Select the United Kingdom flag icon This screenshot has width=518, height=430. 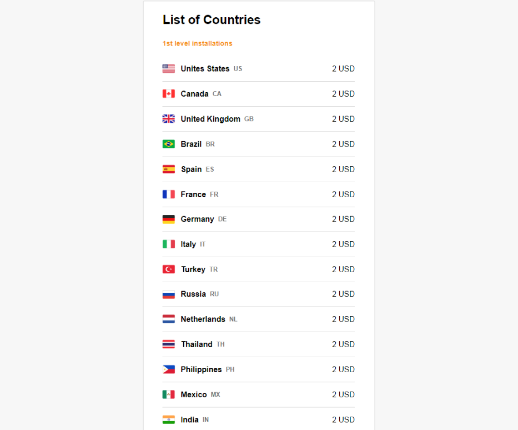(168, 119)
